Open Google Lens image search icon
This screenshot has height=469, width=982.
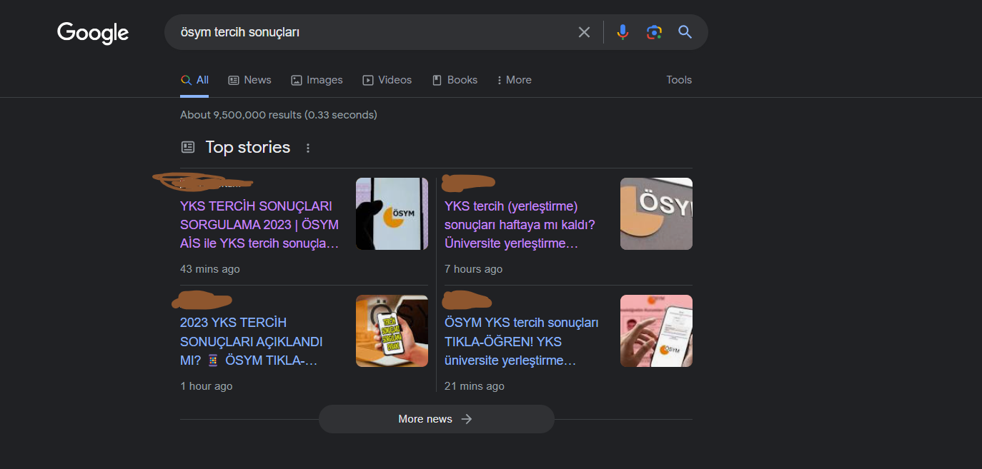[654, 32]
